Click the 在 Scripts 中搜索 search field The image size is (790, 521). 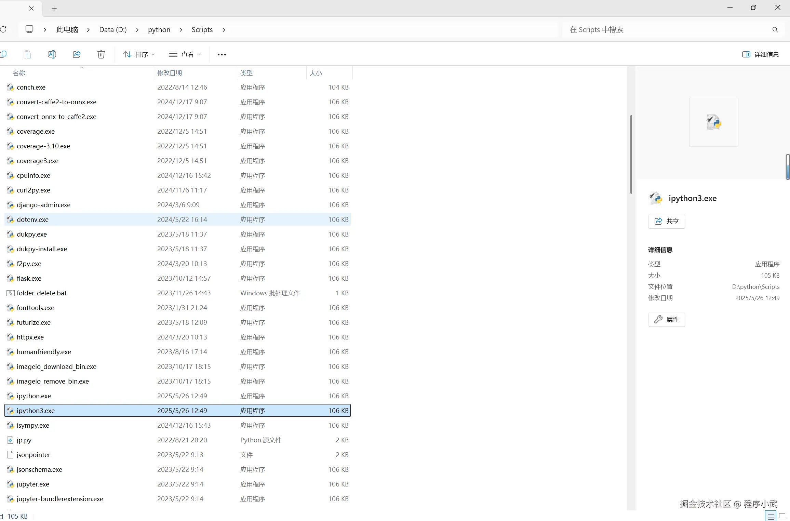[663, 30]
